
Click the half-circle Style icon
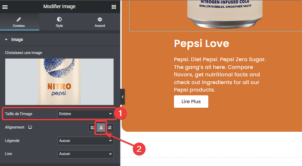(x=59, y=19)
